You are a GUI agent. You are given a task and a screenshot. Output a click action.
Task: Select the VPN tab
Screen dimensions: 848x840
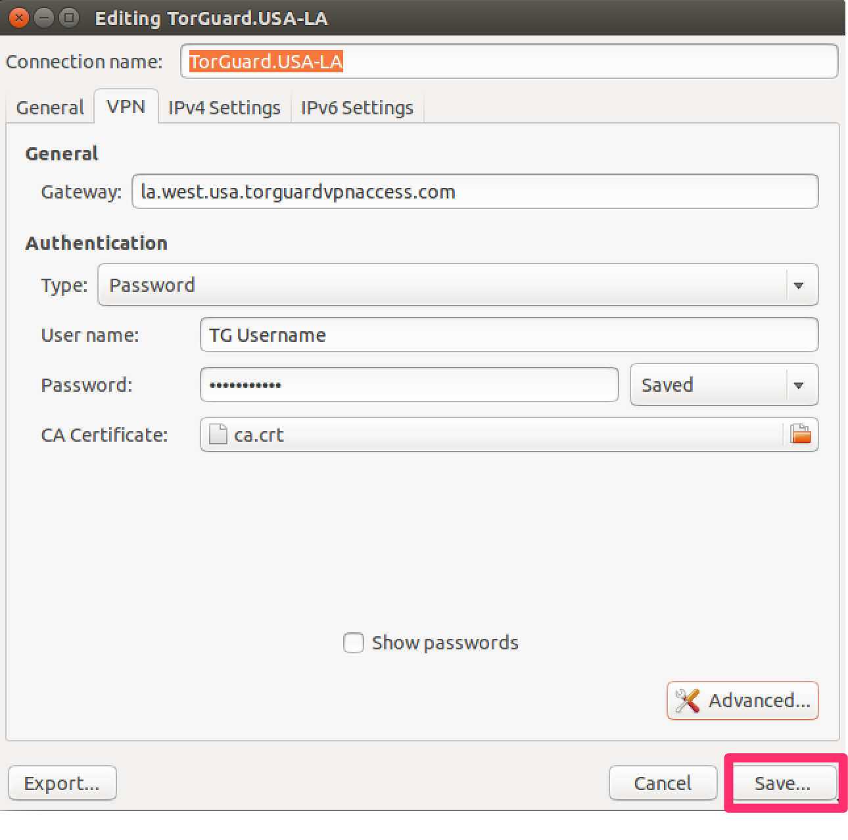[126, 106]
